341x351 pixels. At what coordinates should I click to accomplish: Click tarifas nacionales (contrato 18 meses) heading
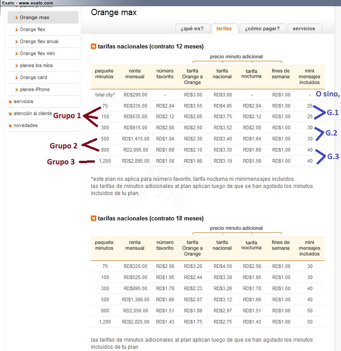pyautogui.click(x=151, y=218)
